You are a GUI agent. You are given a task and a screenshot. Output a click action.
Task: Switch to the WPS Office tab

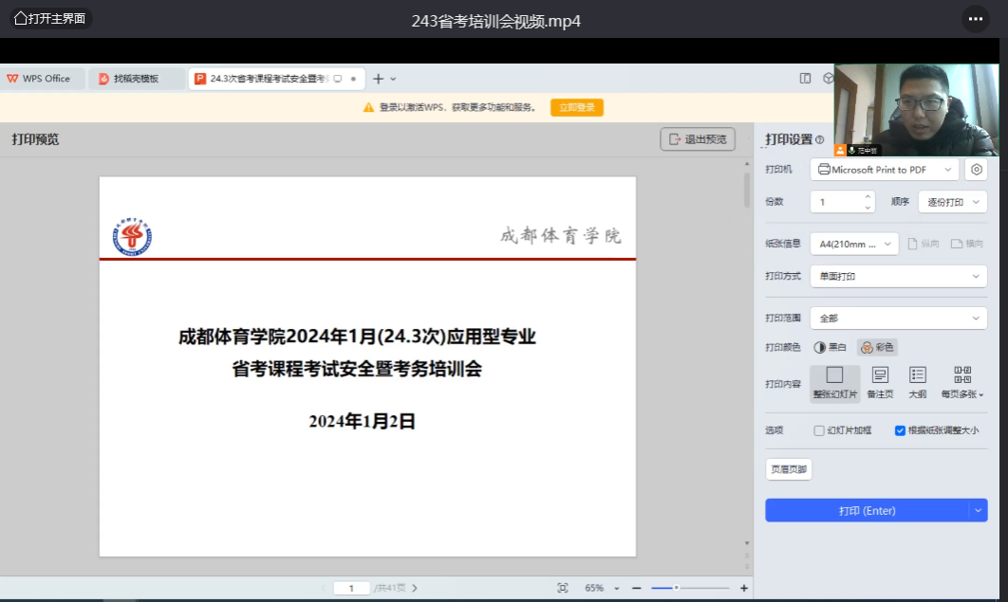tap(40, 79)
